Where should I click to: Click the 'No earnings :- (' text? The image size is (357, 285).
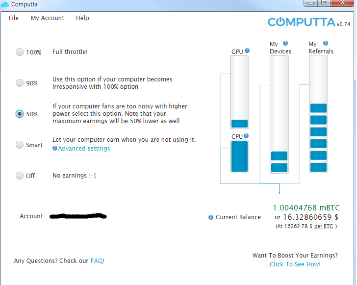click(x=74, y=176)
